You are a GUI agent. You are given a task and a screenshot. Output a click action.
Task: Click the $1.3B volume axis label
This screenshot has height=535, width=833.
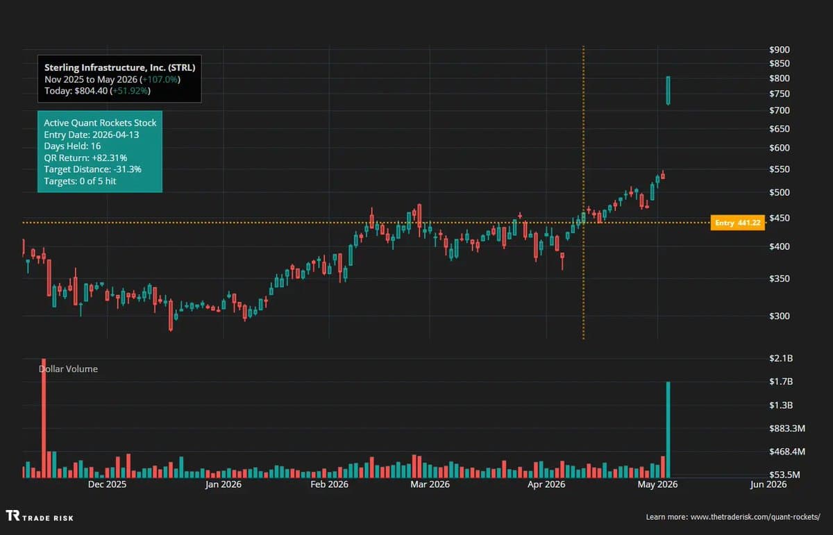tap(781, 405)
